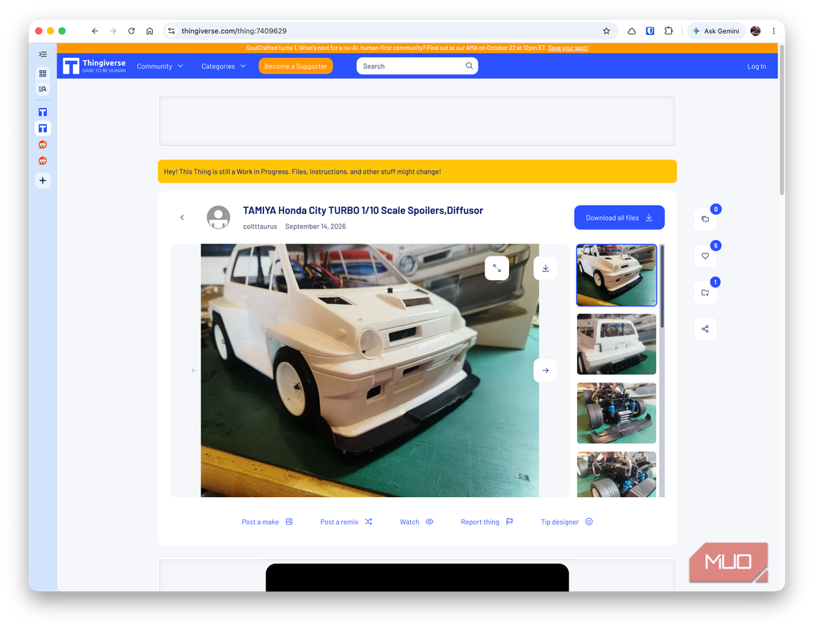
Task: Share this Thing
Action: (x=705, y=329)
